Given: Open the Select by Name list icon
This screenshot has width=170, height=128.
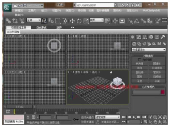Looking at the screenshot, I should tap(51, 21).
